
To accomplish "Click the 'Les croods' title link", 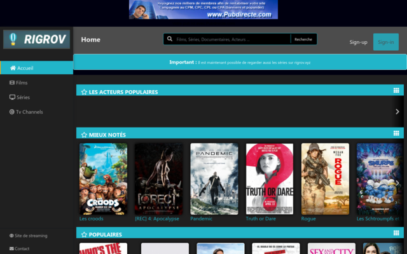I will (92, 218).
